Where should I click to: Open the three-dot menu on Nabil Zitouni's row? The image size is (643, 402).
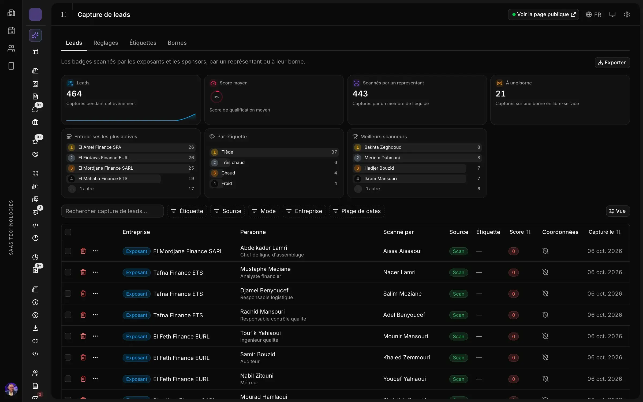[x=95, y=379]
